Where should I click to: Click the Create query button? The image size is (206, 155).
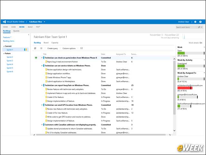(52, 48)
